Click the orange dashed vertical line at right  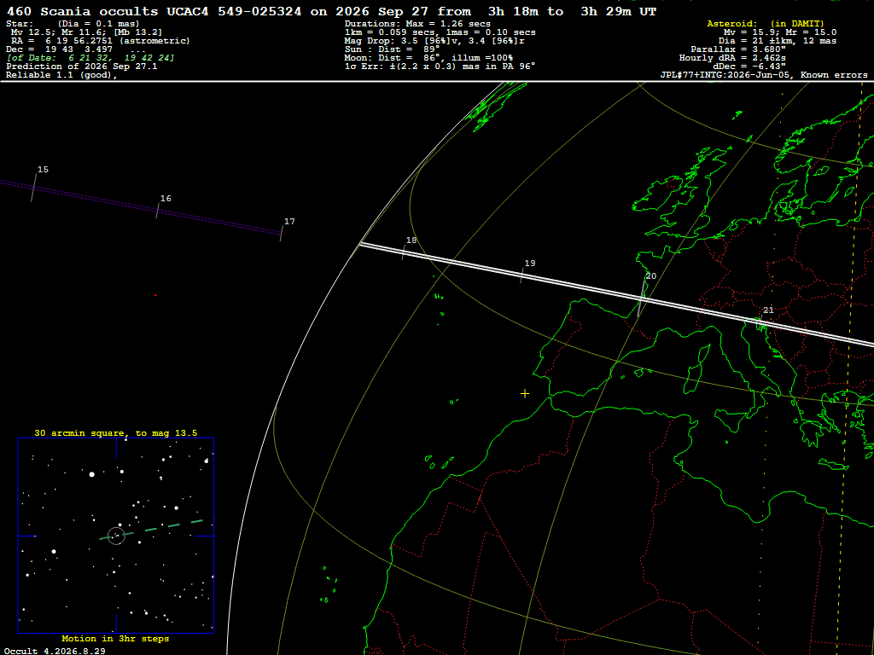click(848, 368)
